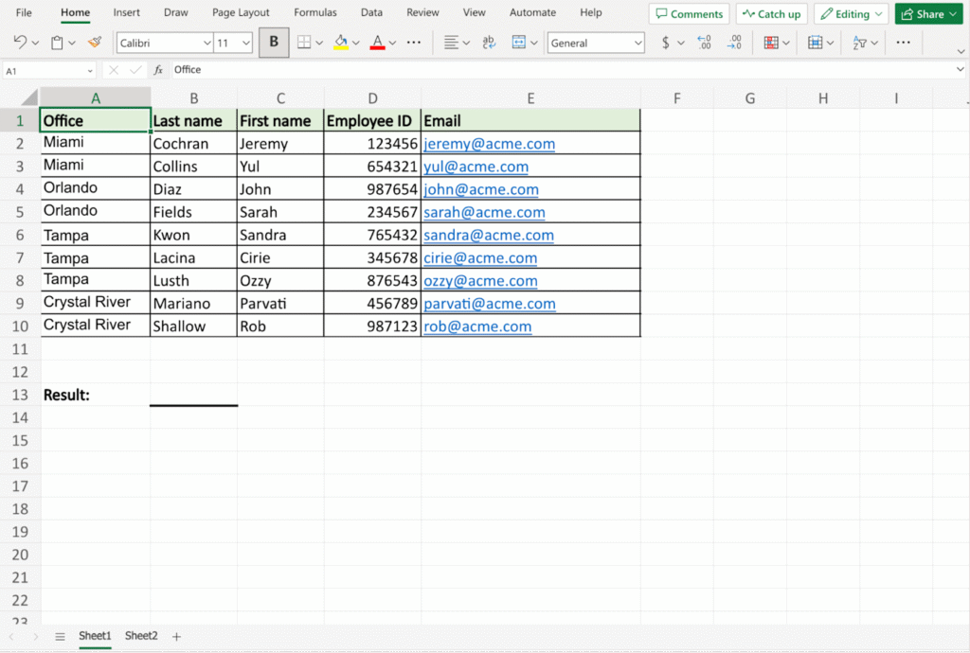Select row 13 header

pos(20,395)
